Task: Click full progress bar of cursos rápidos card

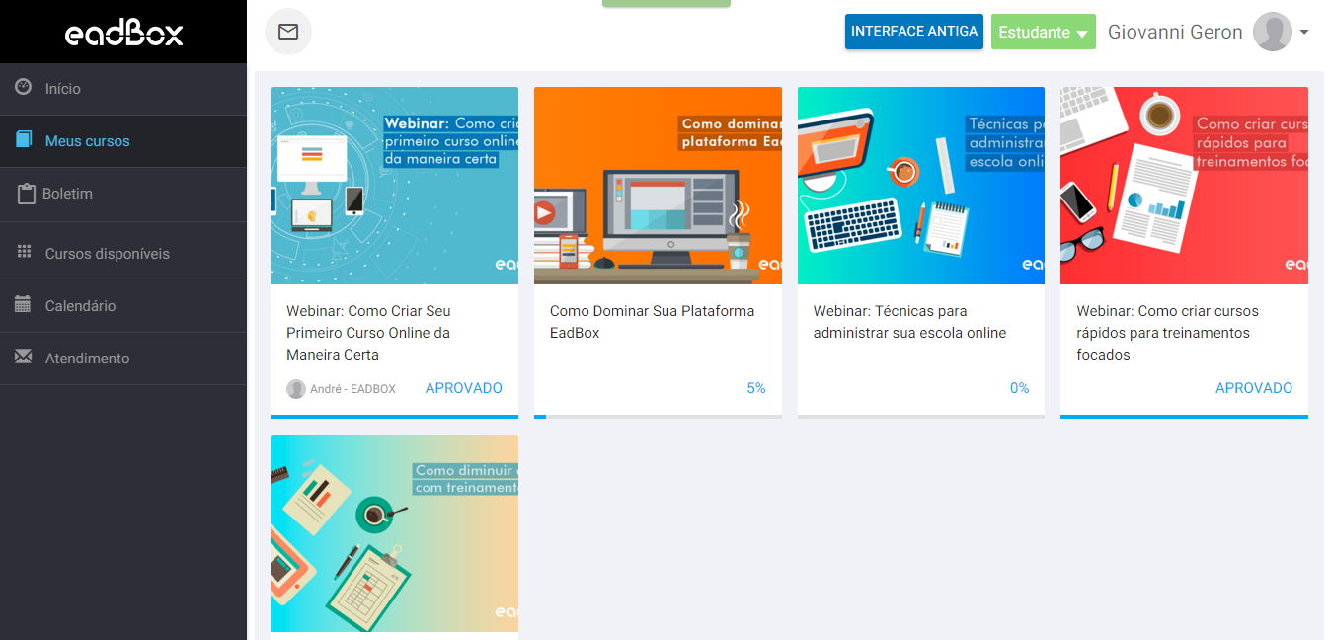Action: point(1184,416)
